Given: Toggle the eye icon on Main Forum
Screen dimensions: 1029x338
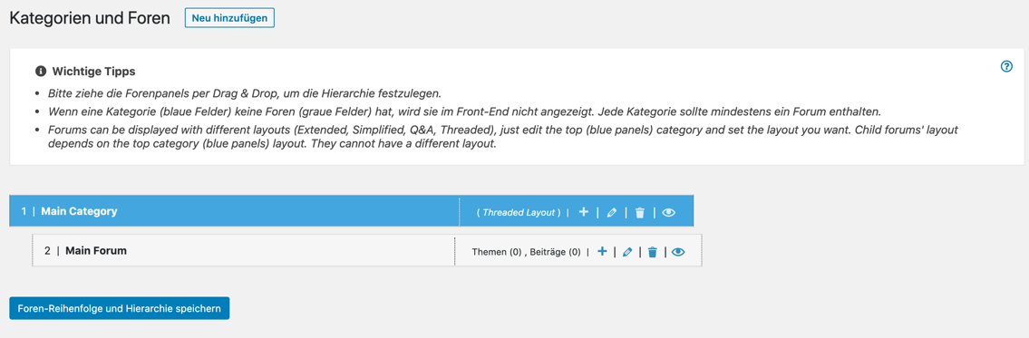Looking at the screenshot, I should [678, 252].
